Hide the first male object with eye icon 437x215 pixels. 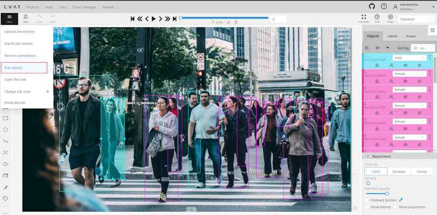point(405,65)
